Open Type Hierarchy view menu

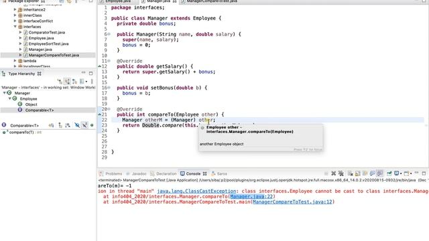pyautogui.click(x=92, y=82)
